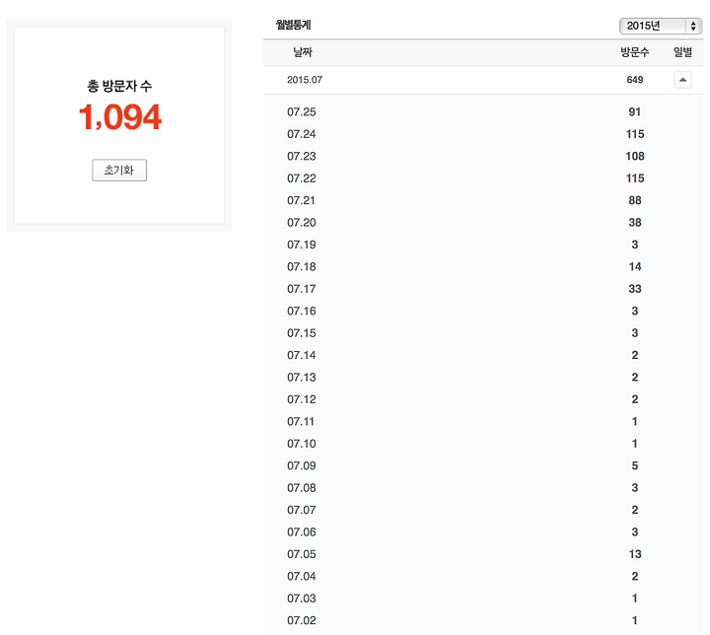Click visit count 13 for 07.05
This screenshot has height=635, width=710.
coord(635,554)
